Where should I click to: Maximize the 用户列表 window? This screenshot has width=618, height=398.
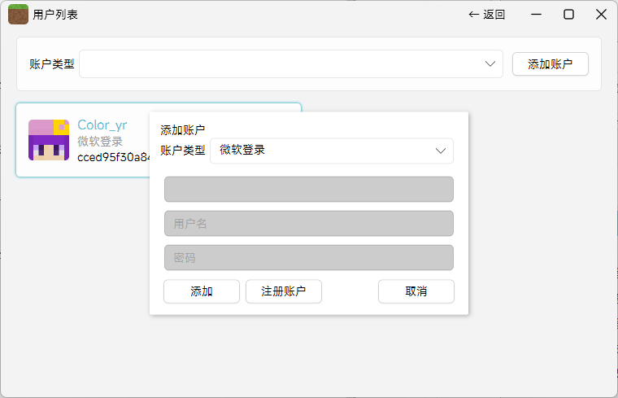[x=569, y=15]
